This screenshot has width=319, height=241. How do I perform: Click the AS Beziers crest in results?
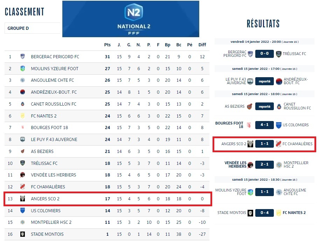[250, 106]
